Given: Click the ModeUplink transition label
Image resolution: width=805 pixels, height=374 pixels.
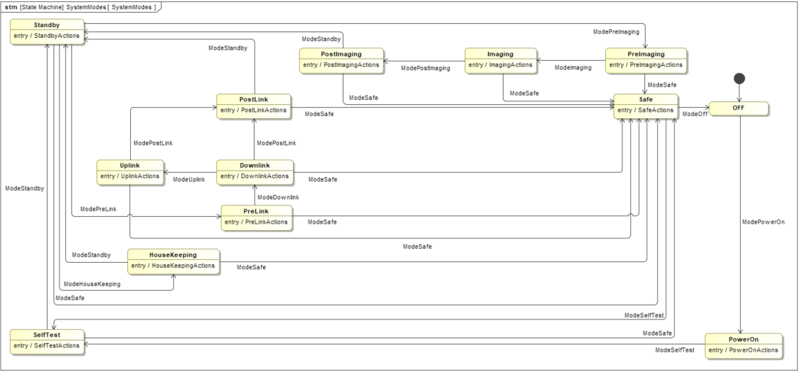Looking at the screenshot, I should click(x=189, y=180).
